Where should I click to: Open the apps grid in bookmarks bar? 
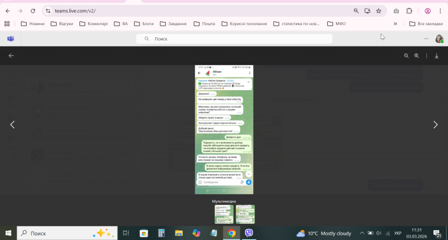[7, 24]
